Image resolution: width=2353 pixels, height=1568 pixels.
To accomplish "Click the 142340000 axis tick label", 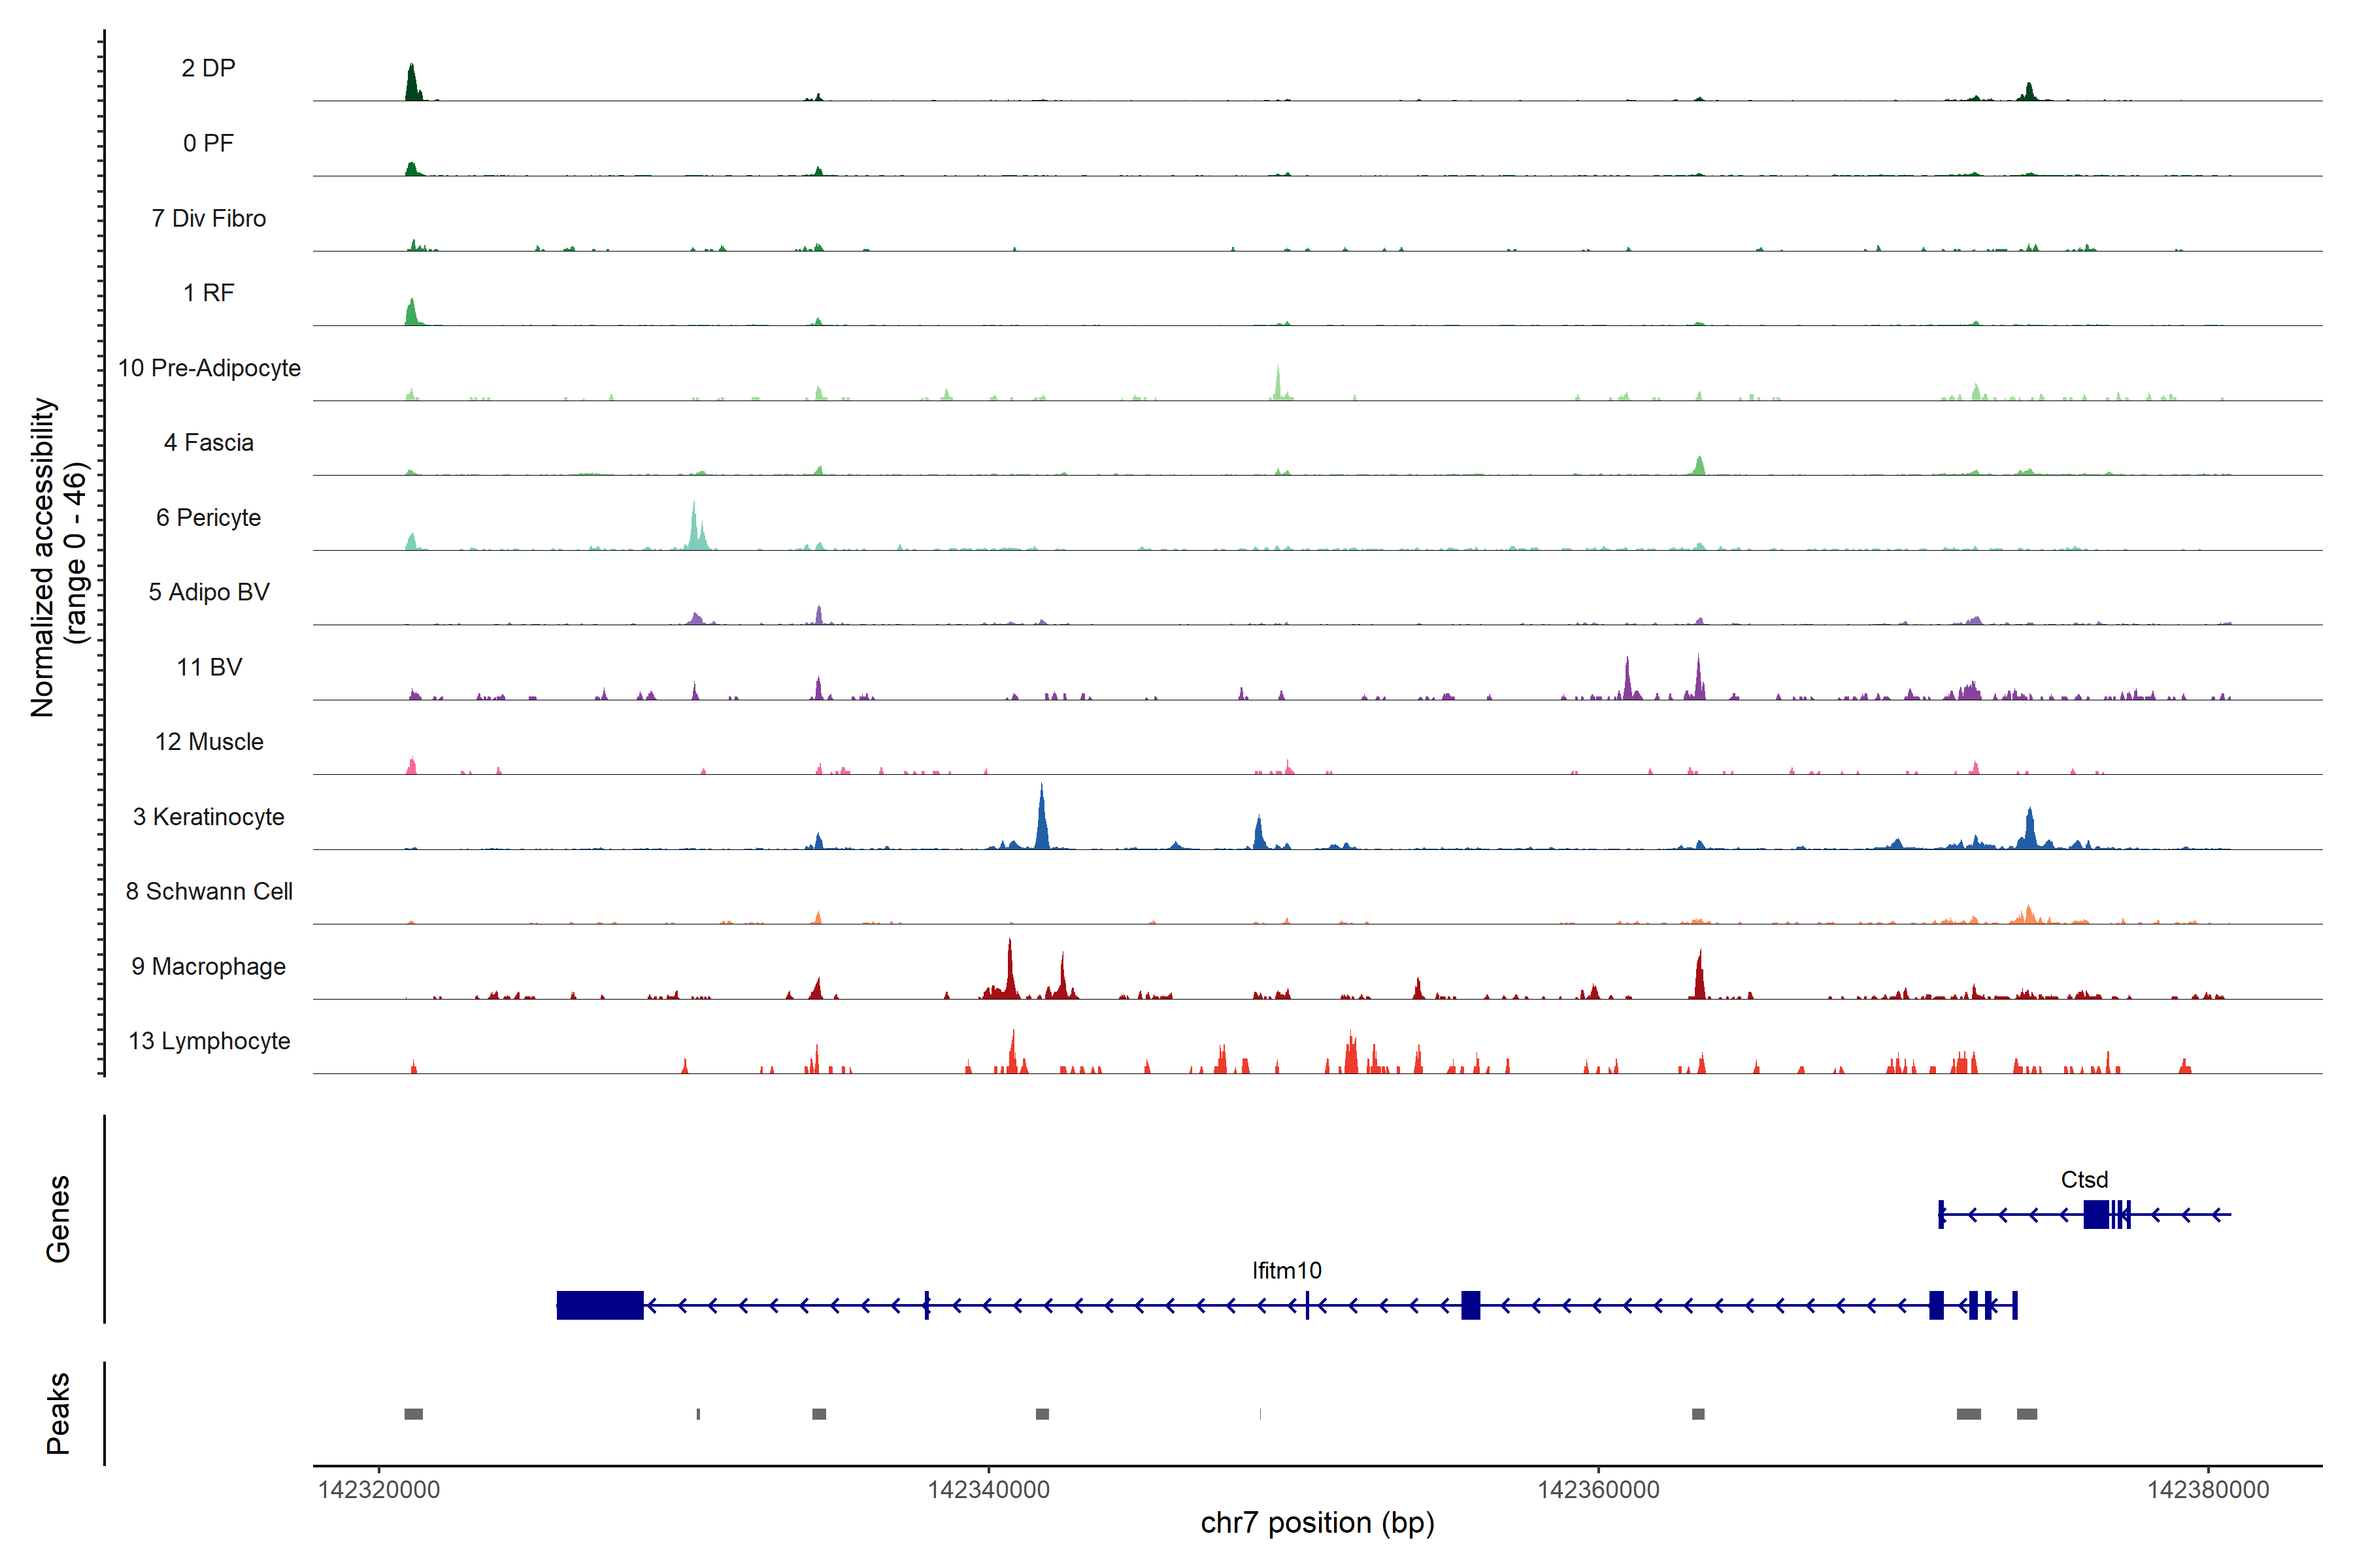I will click(x=988, y=1489).
